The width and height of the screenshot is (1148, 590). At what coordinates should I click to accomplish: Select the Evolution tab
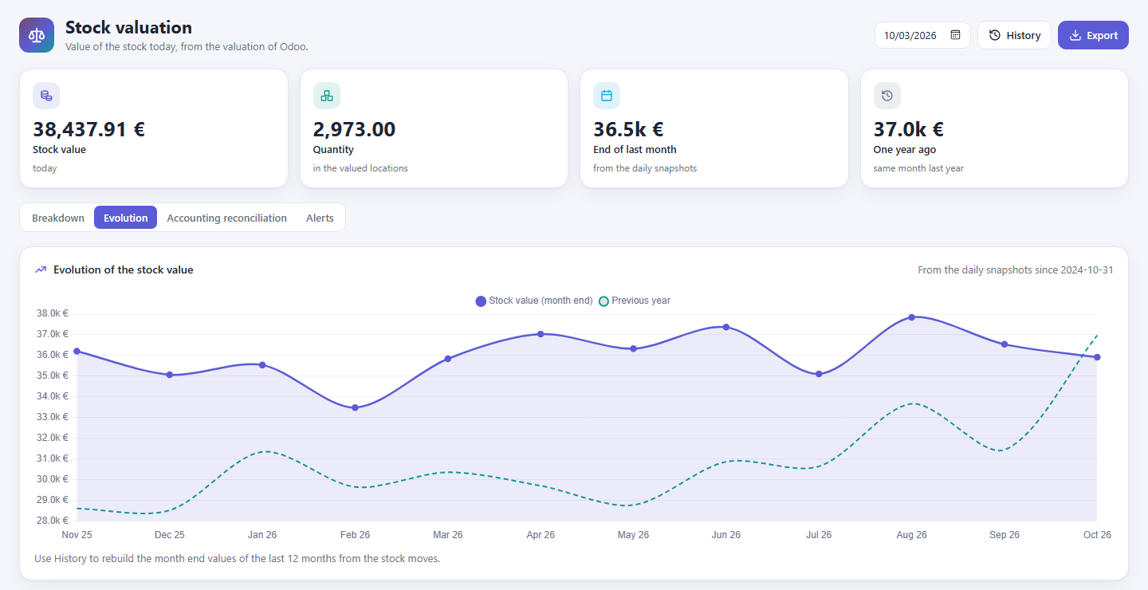(x=126, y=218)
